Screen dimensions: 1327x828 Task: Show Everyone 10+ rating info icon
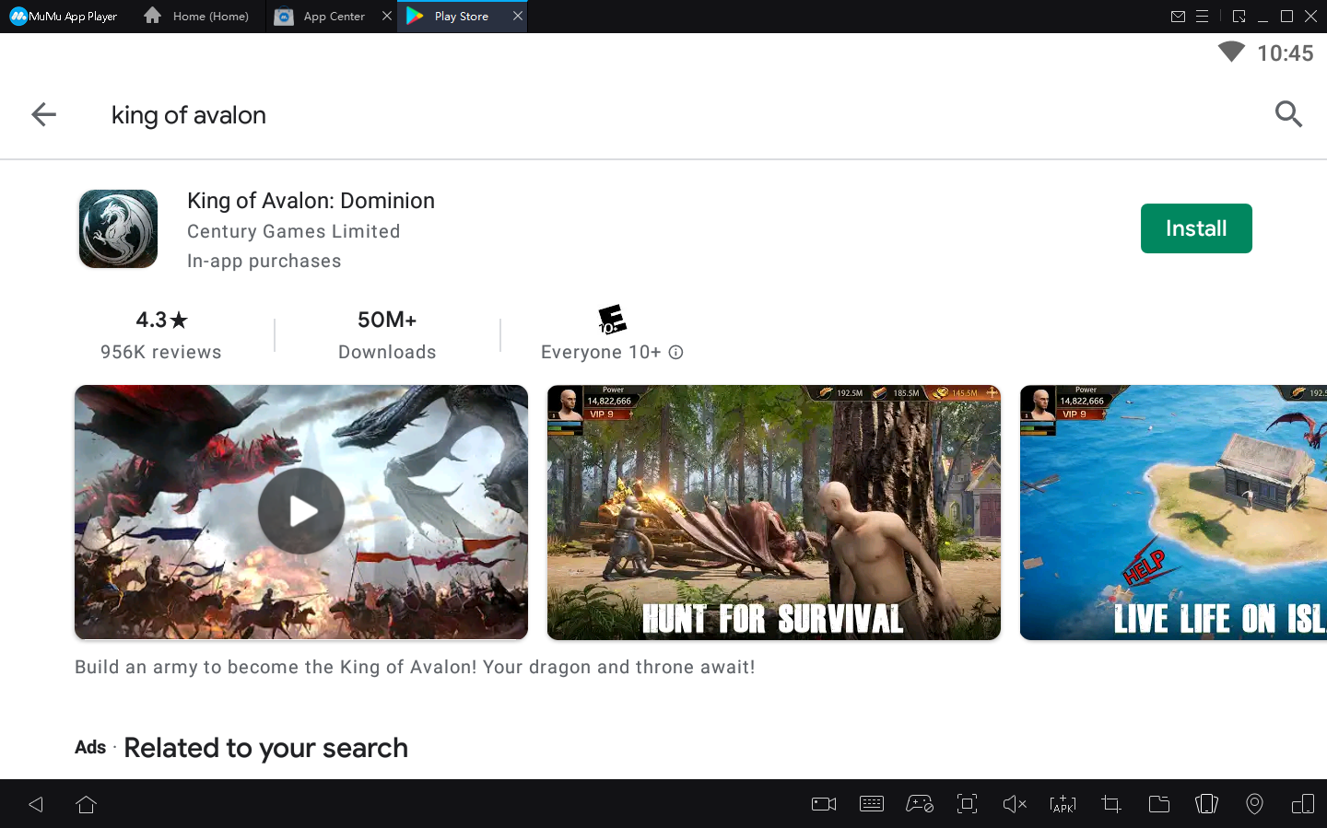point(675,352)
